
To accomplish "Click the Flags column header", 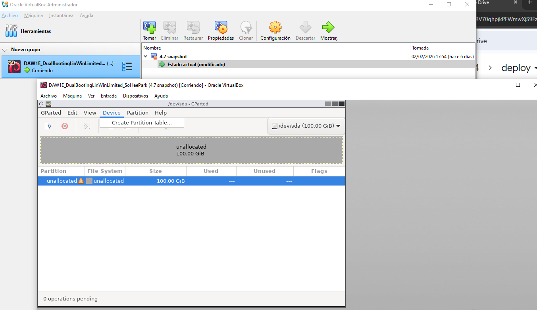I will pos(319,171).
